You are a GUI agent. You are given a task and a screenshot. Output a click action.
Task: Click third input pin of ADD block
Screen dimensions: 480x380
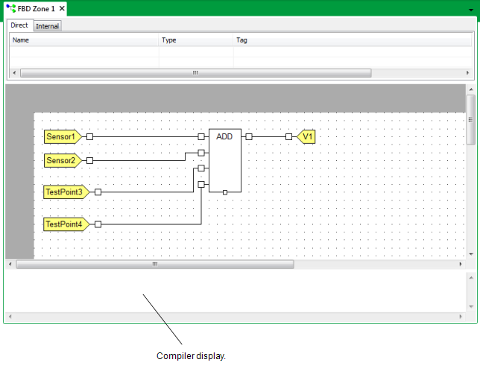pyautogui.click(x=201, y=168)
